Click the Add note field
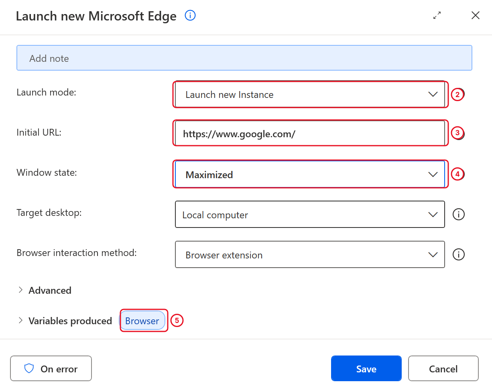 tap(244, 58)
